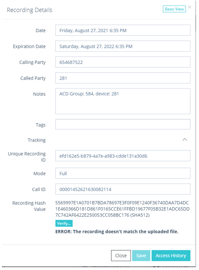Edit the Notes text area
The width and height of the screenshot is (199, 270).
(x=123, y=101)
